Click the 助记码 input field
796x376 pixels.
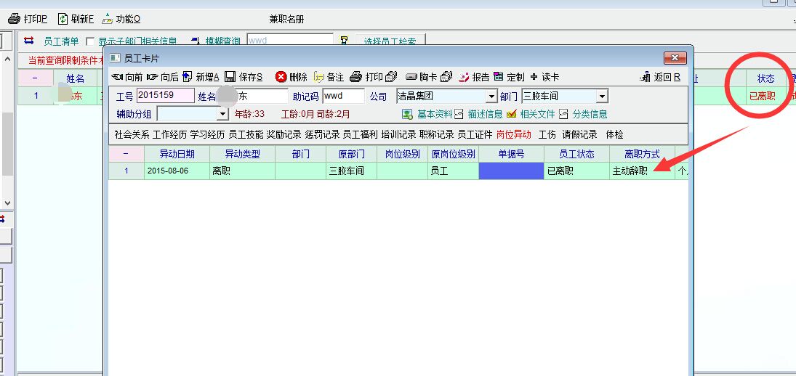(343, 96)
